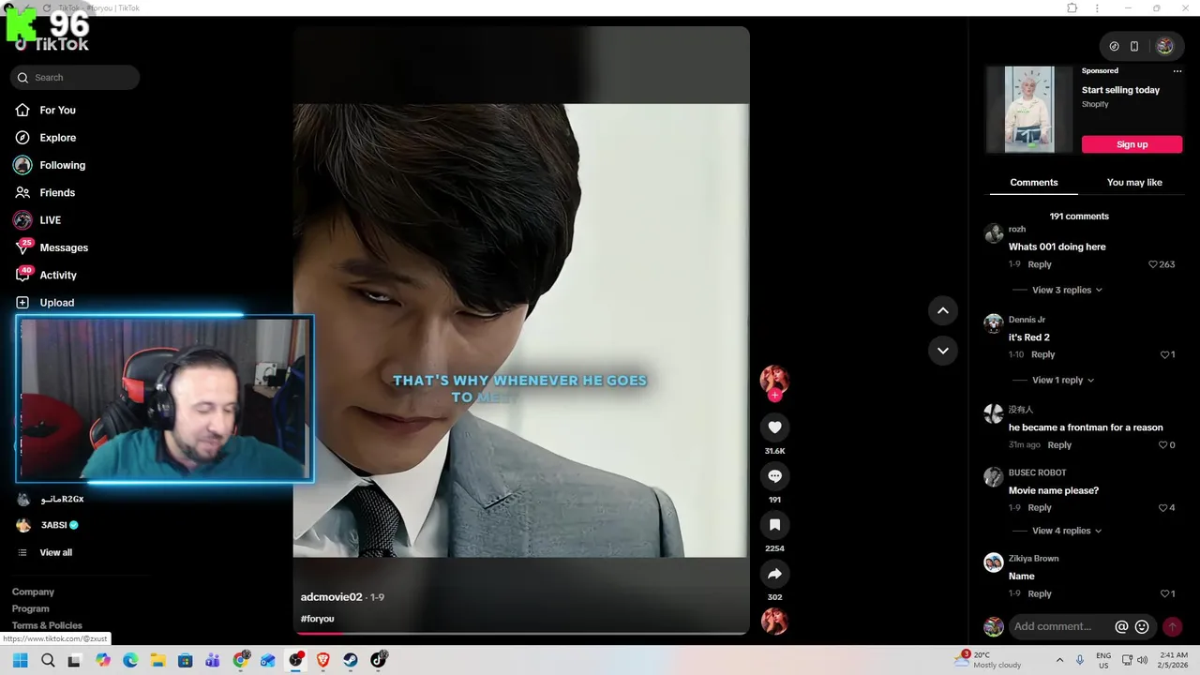
Task: Reply to Zikiya Brown's comment
Action: tap(1040, 593)
